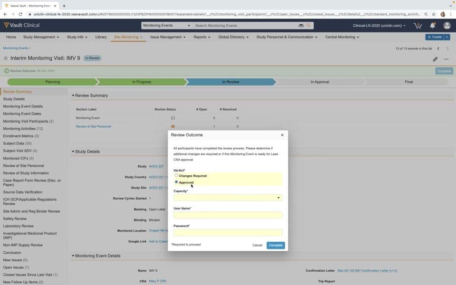Open the Chrome three-dot menu
Screen dimensions: 456x285
click(451, 14)
